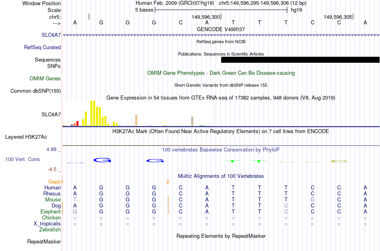Click the SLC6A7 label beside the GTEx chart
Screen dimensions: 380x251
coord(51,114)
